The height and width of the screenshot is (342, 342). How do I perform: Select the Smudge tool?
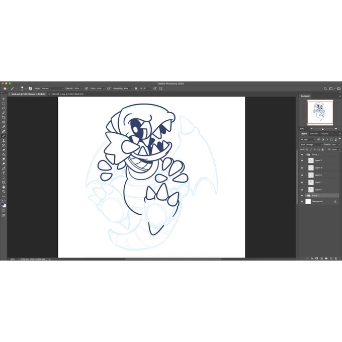[4, 159]
